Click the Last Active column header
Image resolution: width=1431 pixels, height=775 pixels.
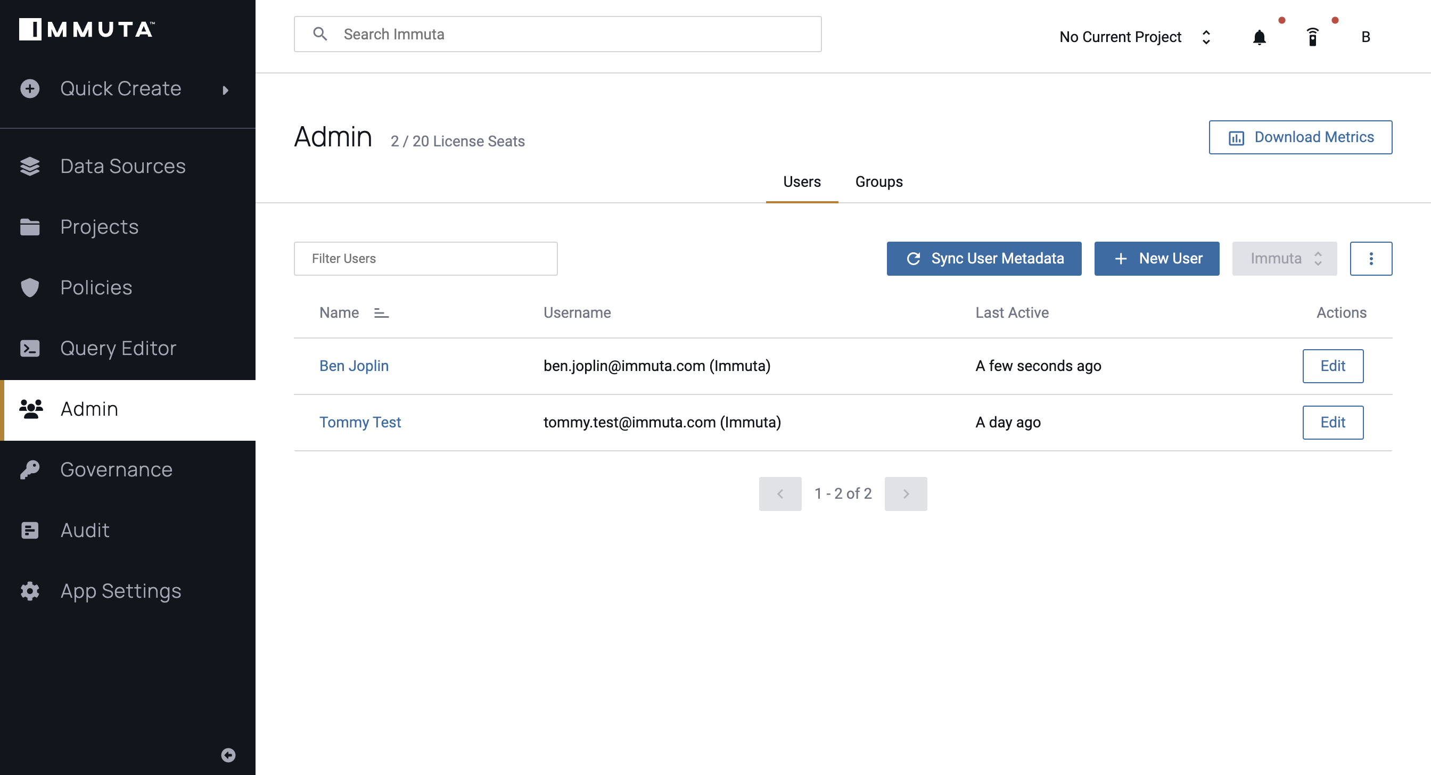pyautogui.click(x=1012, y=313)
